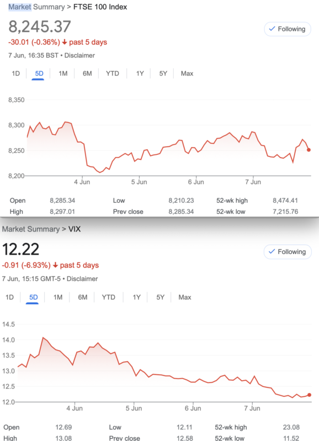
Task: Click the checkmark icon in FTSE Following
Action: click(272, 29)
